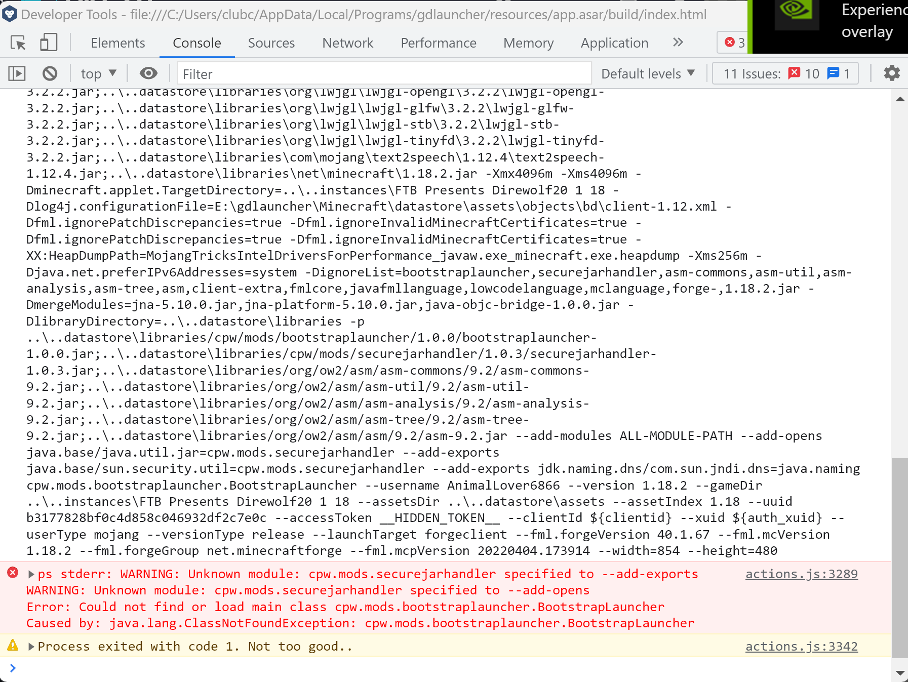
Task: Open the 11 Issues panel
Action: pyautogui.click(x=784, y=73)
